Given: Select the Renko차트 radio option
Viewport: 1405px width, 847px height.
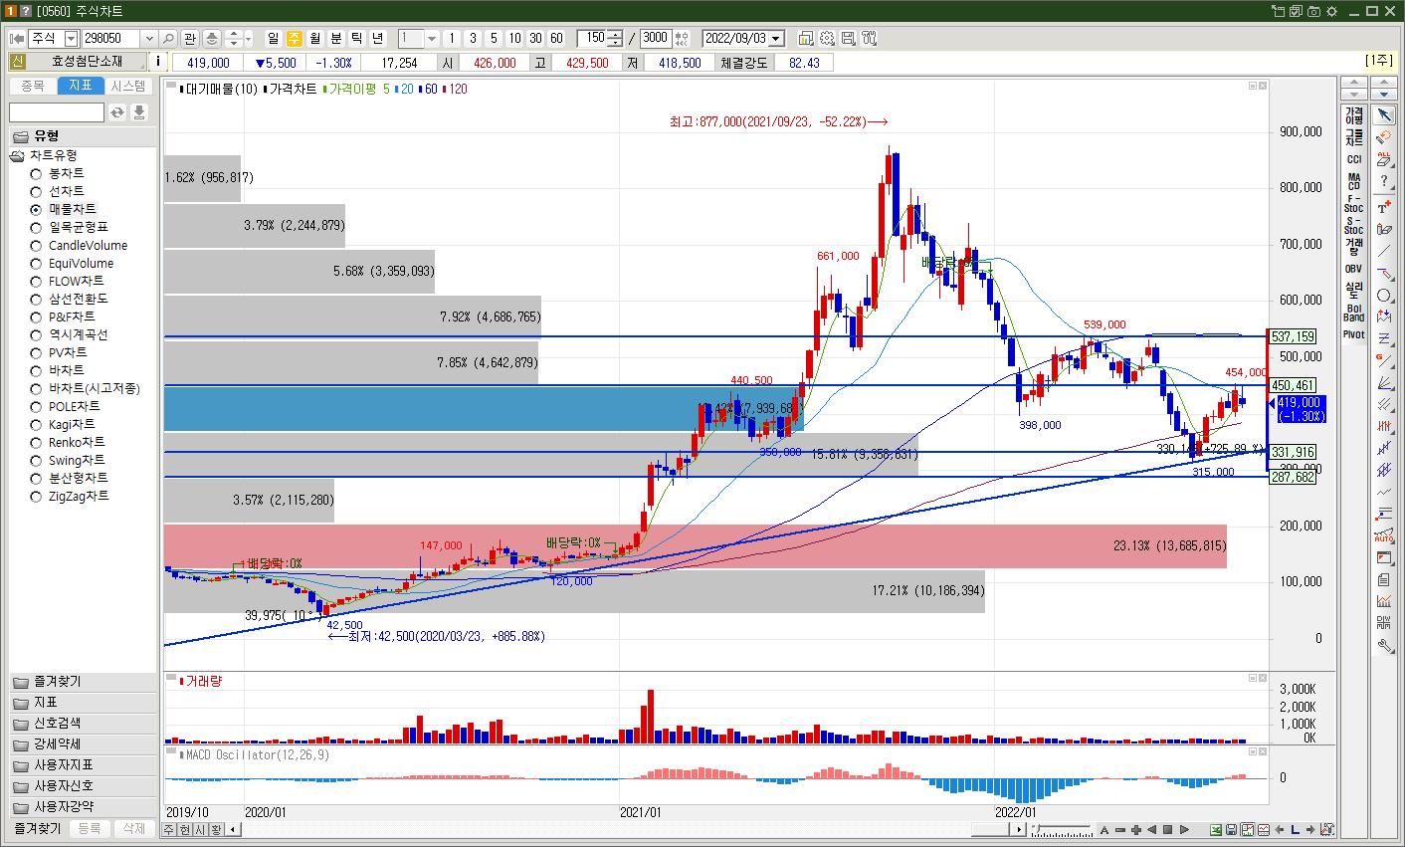Looking at the screenshot, I should 37,442.
